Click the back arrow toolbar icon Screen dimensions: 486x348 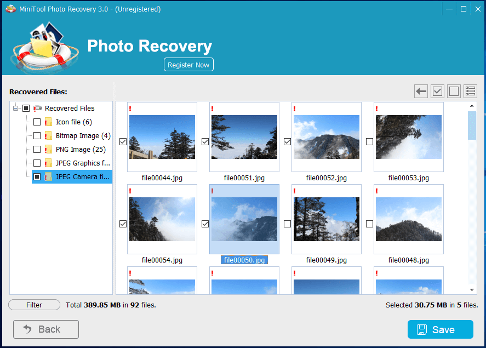[x=421, y=92]
